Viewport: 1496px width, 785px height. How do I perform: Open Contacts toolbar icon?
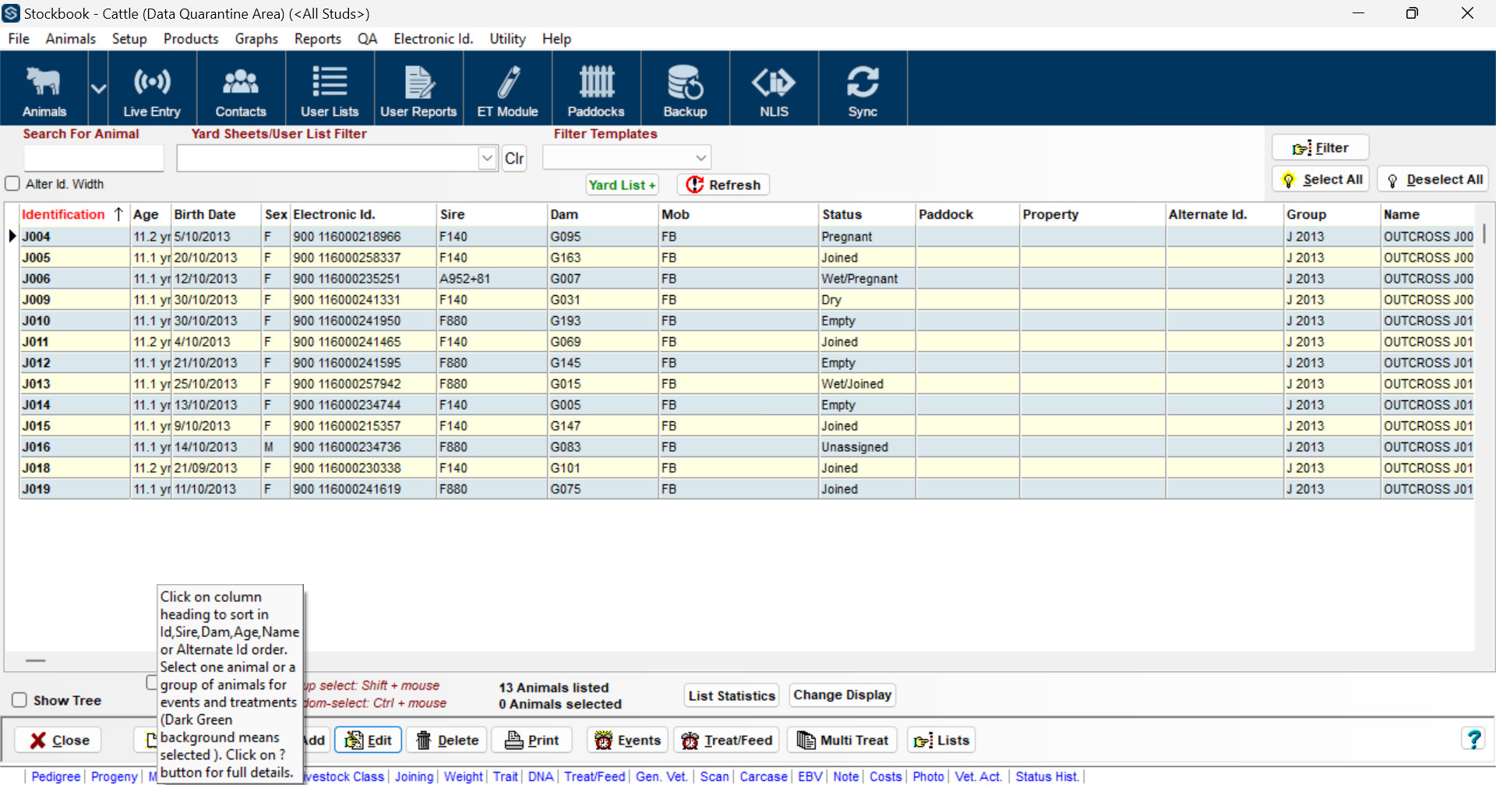click(x=241, y=90)
